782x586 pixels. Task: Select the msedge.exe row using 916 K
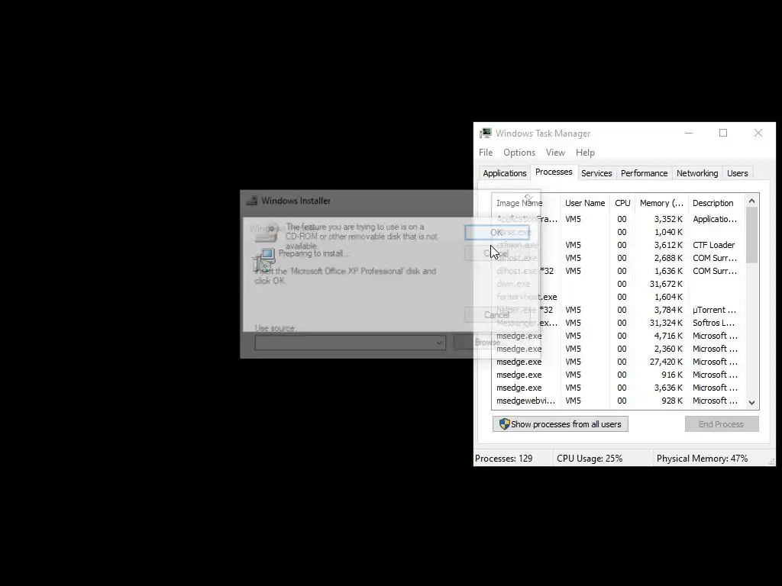[x=619, y=374]
